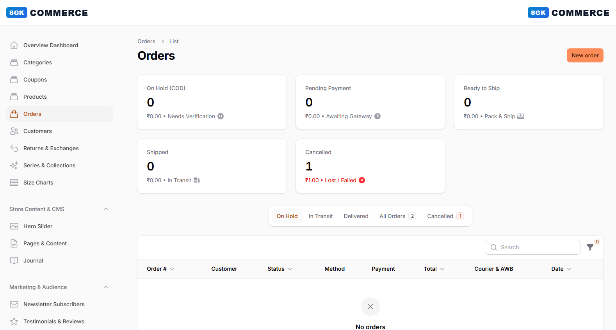Click the Products sidebar icon
Image resolution: width=616 pixels, height=330 pixels.
(14, 97)
